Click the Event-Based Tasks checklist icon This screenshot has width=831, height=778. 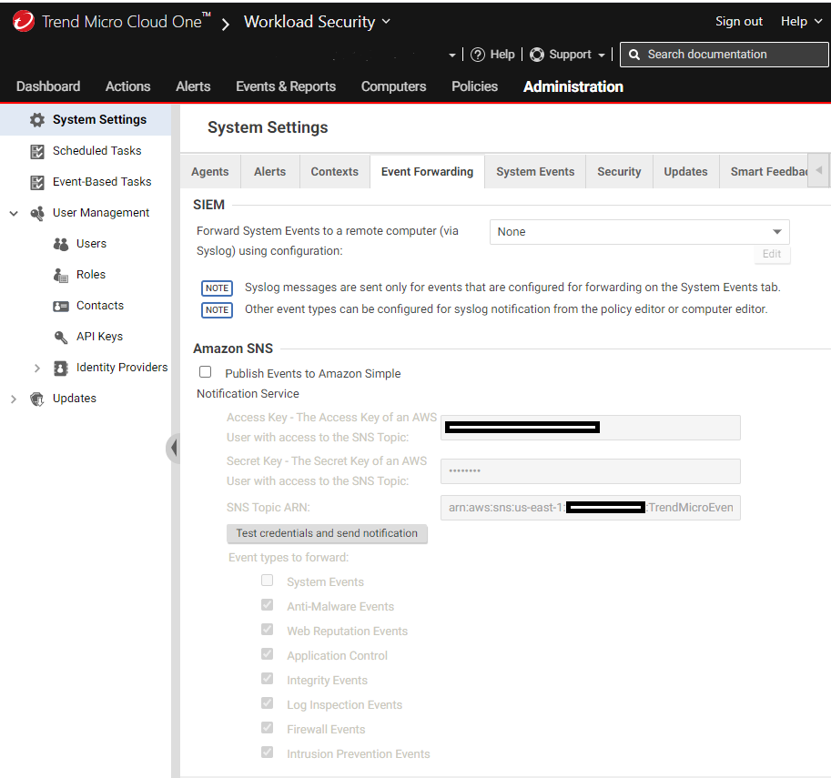pyautogui.click(x=37, y=182)
